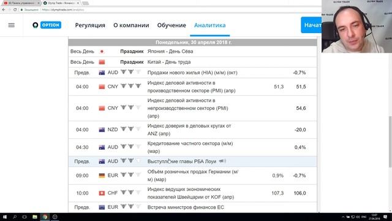392x221 pixels.
Task: Click the value 0,4% in AUD row
Action: pos(300,147)
